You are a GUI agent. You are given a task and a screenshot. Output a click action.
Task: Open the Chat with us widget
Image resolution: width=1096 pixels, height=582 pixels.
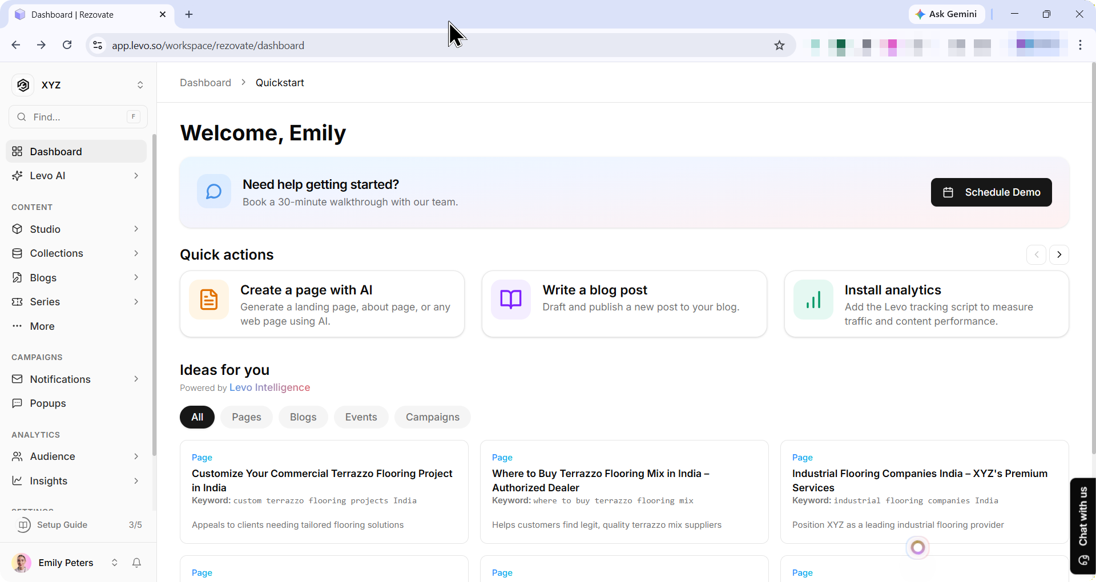[1082, 525]
